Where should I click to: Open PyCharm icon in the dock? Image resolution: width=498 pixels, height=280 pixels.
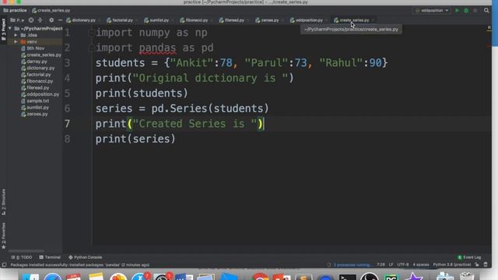coord(391,277)
